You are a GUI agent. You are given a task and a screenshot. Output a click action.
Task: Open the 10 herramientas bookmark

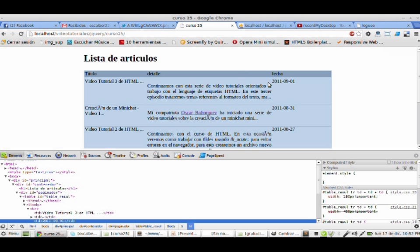coord(143,42)
